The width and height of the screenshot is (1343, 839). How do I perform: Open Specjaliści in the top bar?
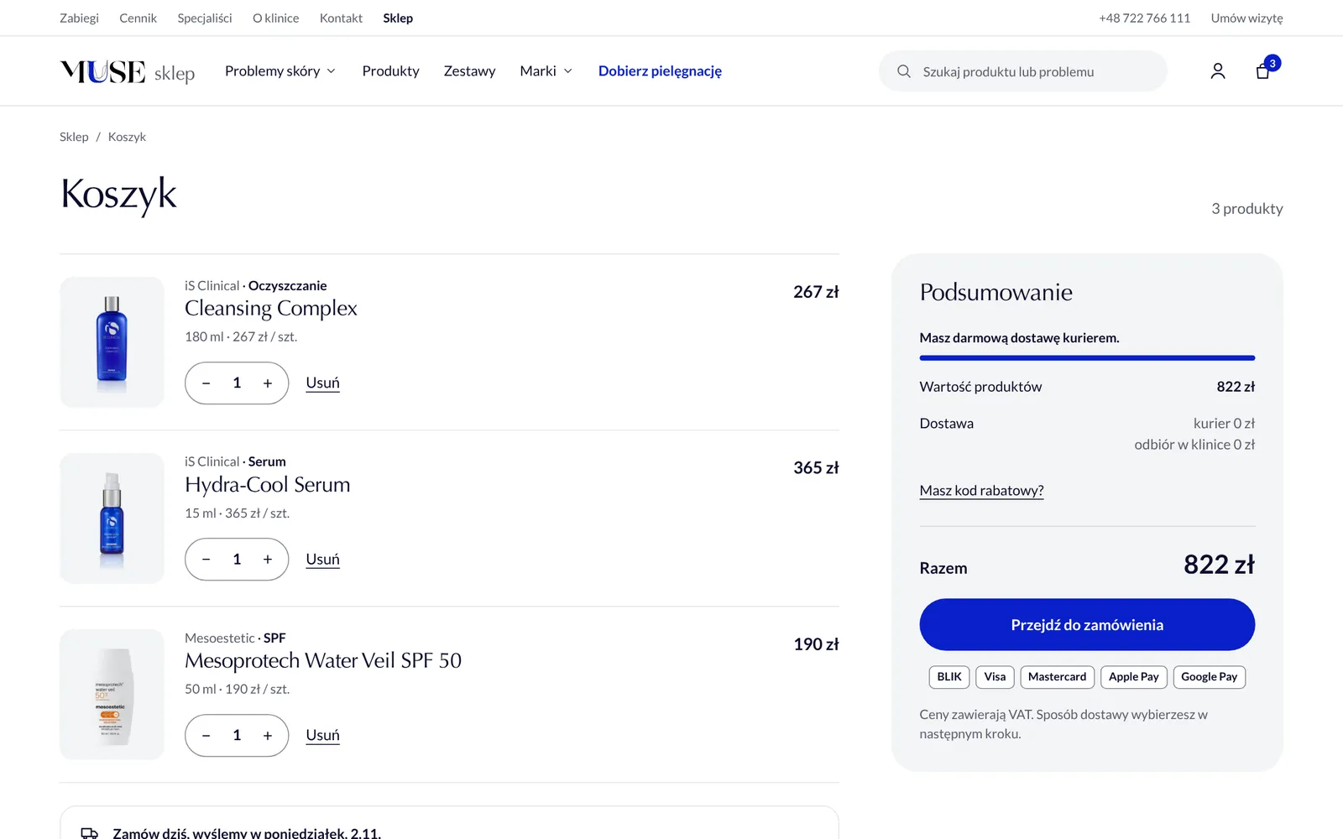205,18
